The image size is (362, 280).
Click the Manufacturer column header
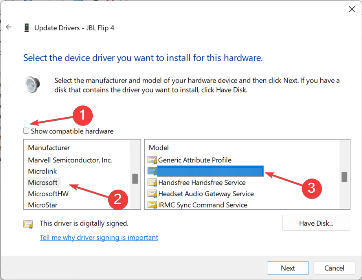tap(49, 147)
